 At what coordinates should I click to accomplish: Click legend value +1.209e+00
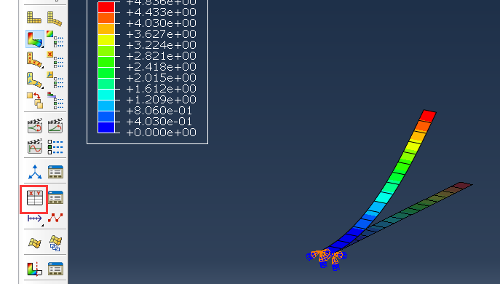pos(161,100)
